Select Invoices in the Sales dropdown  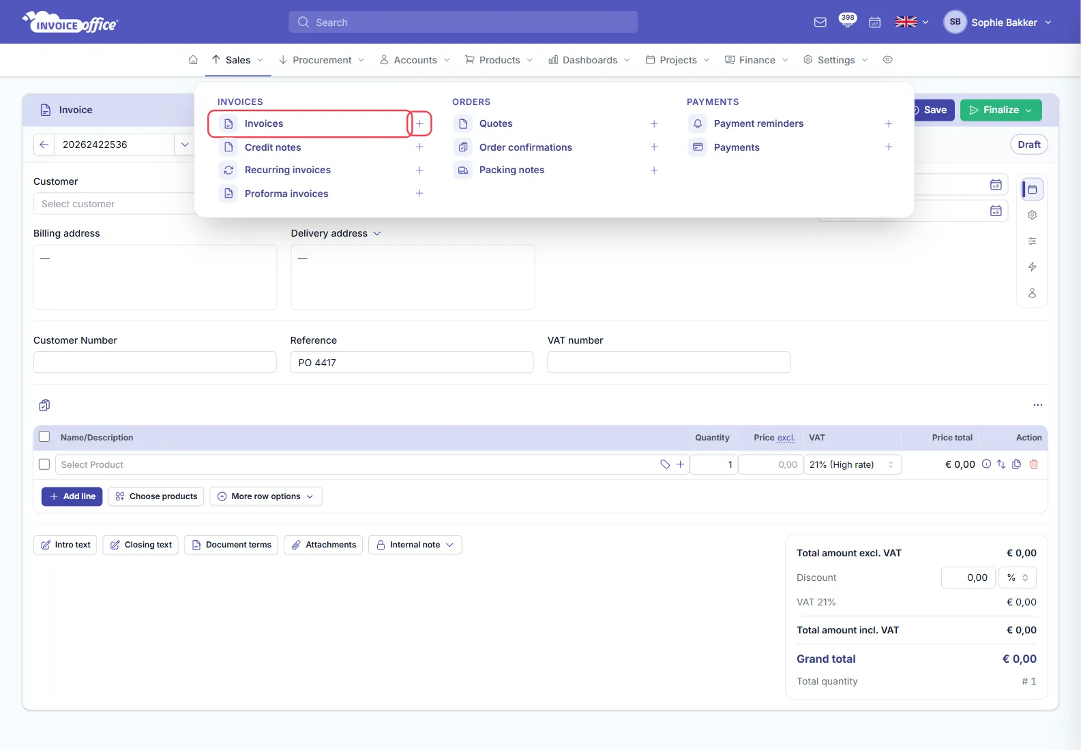(x=310, y=123)
